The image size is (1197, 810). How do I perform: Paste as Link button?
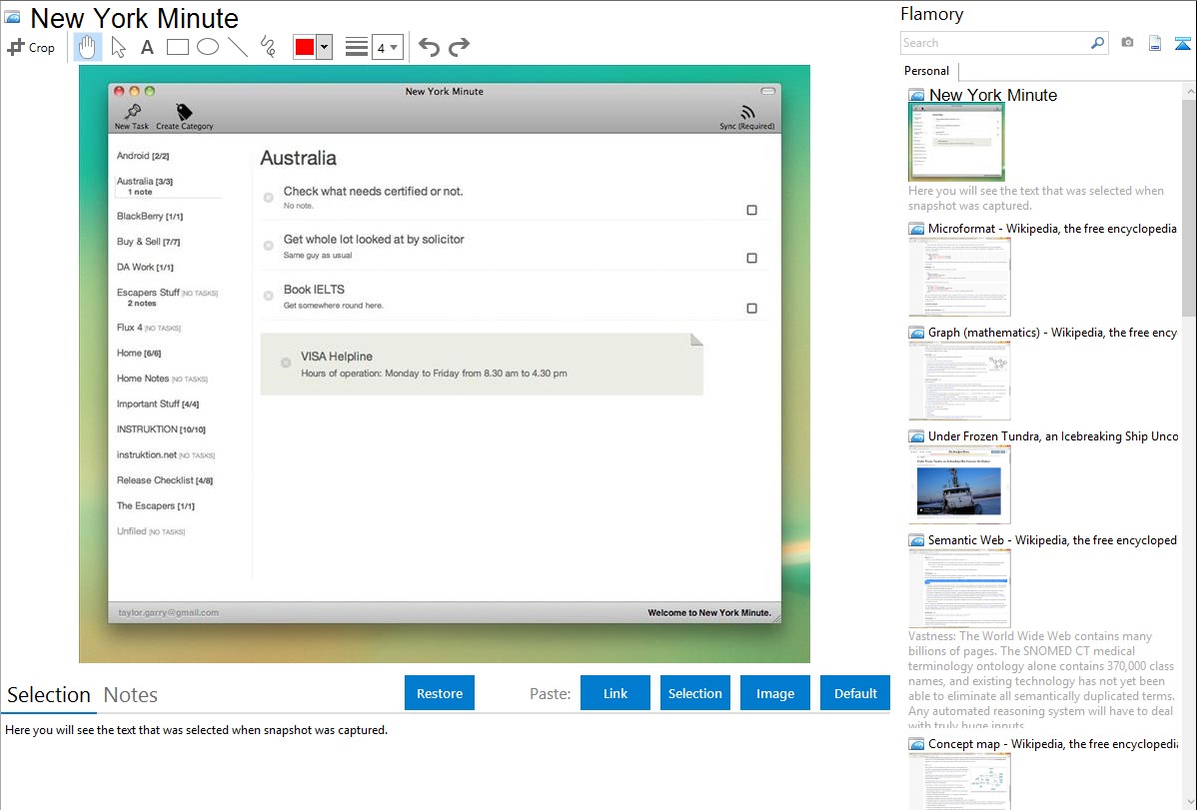click(615, 693)
